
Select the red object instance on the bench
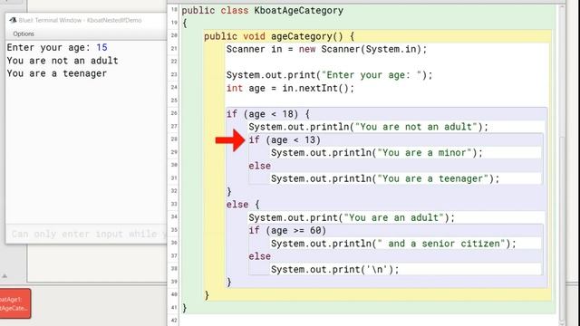[14, 303]
